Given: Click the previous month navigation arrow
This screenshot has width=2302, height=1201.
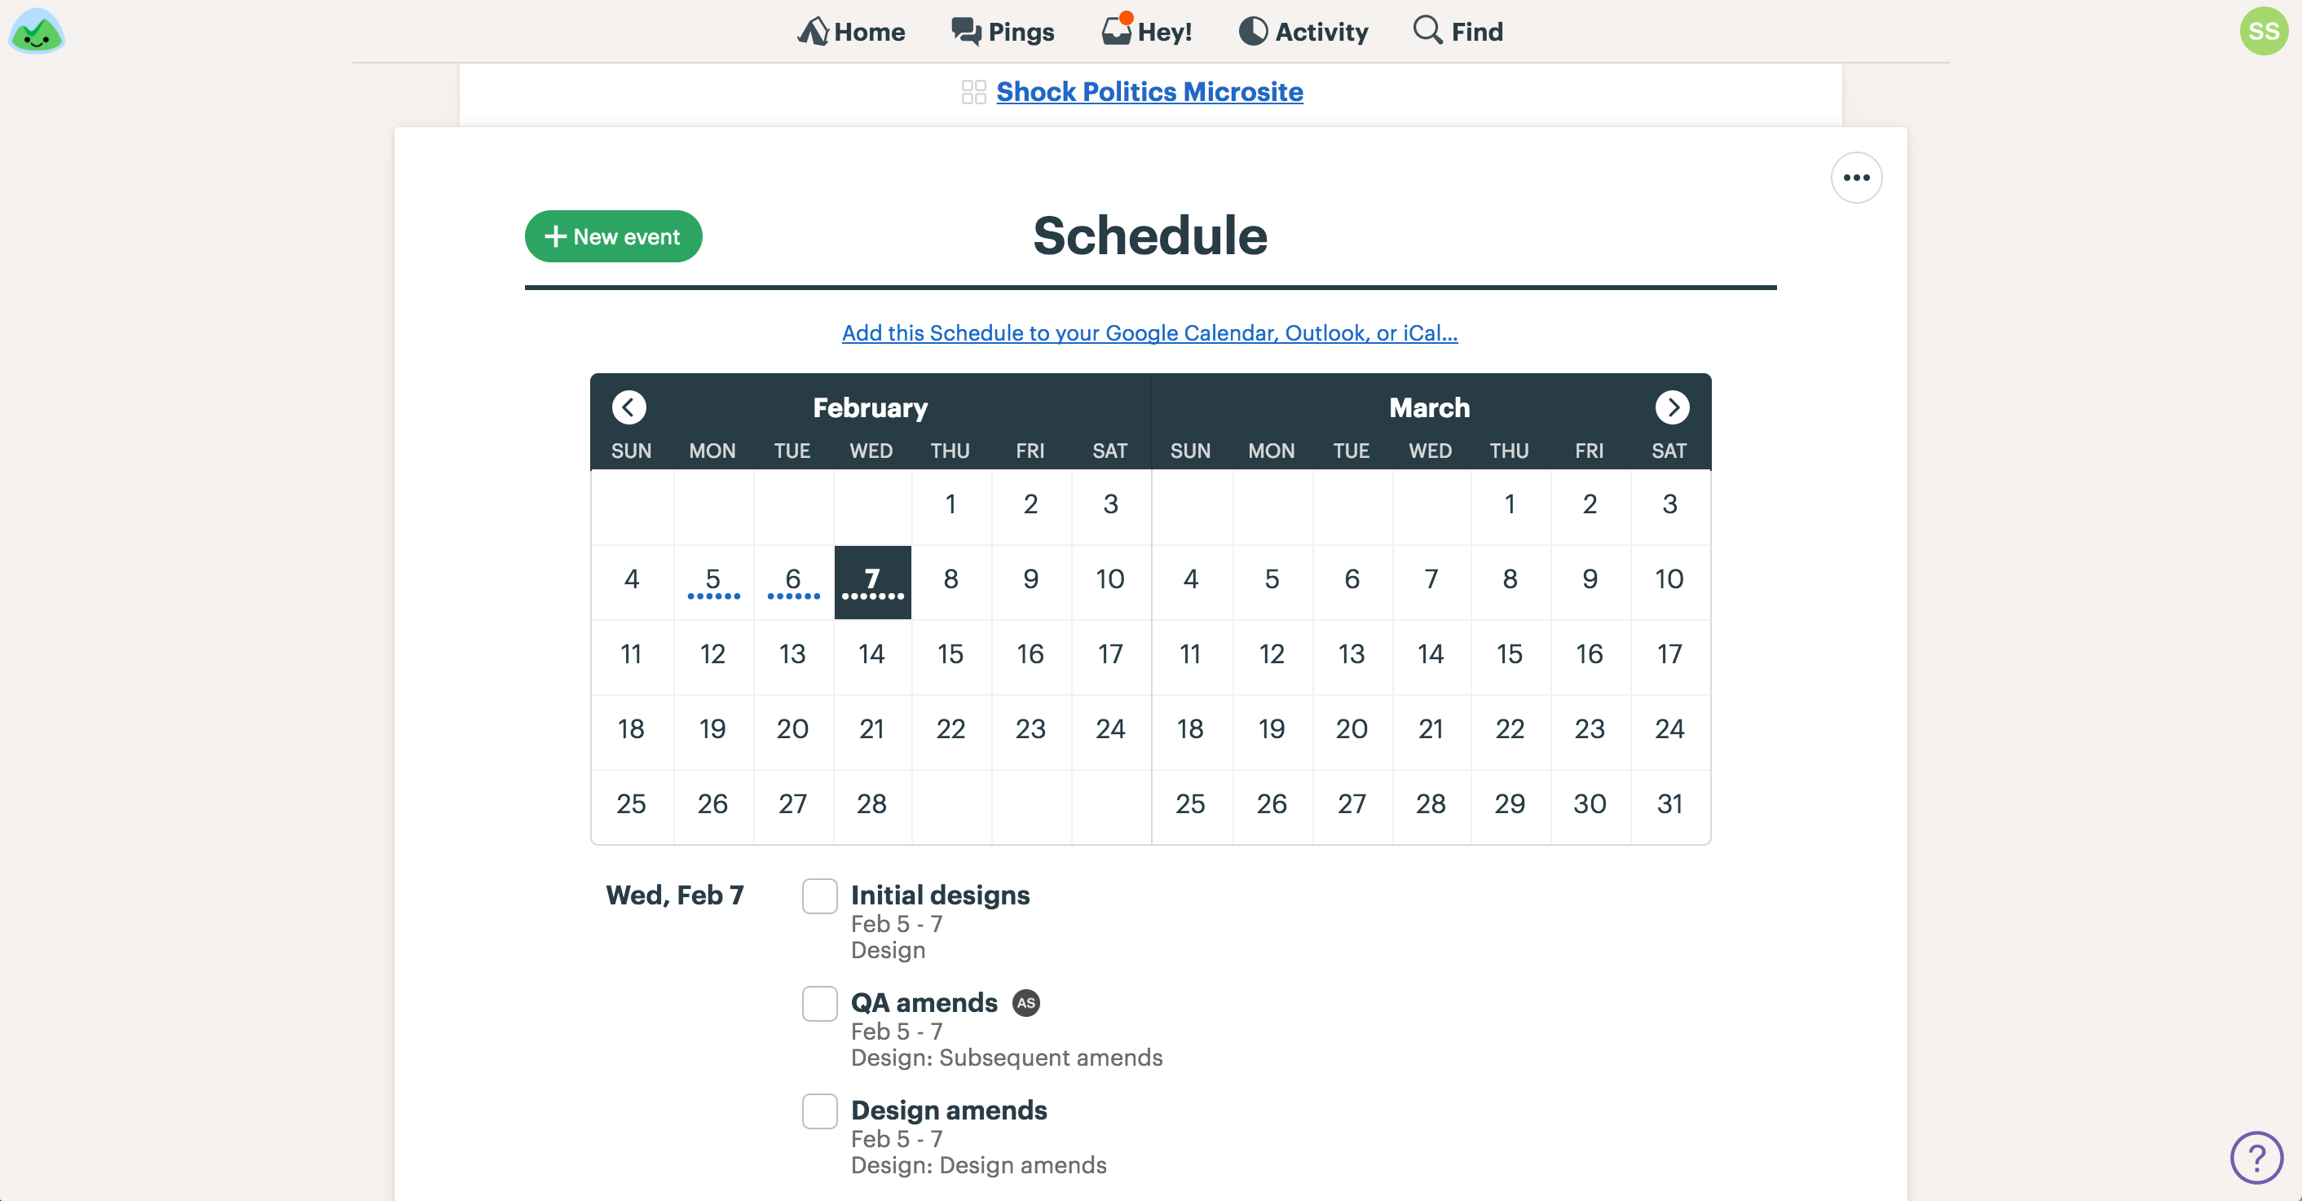Looking at the screenshot, I should [628, 407].
